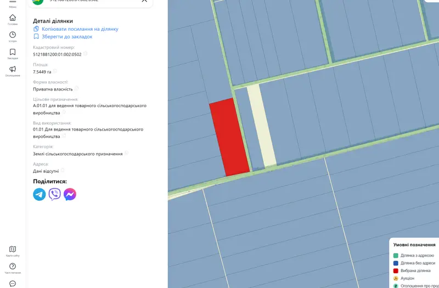Click the Поділитися heading
Viewport: 439px width, 288px height.
tap(50, 182)
